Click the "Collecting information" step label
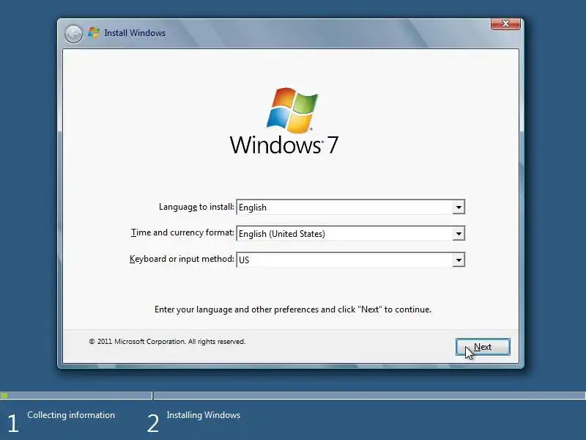This screenshot has width=586, height=440. pyautogui.click(x=71, y=415)
